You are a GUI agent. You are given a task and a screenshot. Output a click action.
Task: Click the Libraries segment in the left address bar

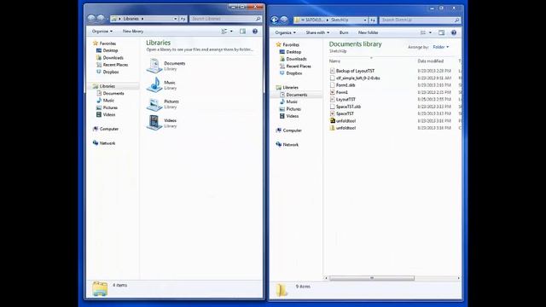(x=131, y=19)
